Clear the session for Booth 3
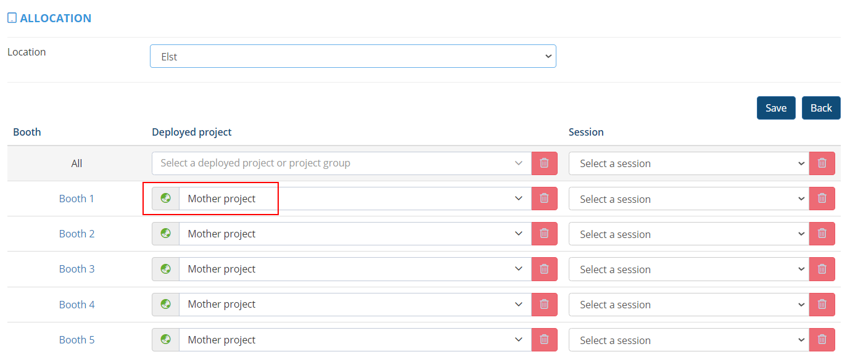Viewport: 850px width, 357px height. (822, 269)
